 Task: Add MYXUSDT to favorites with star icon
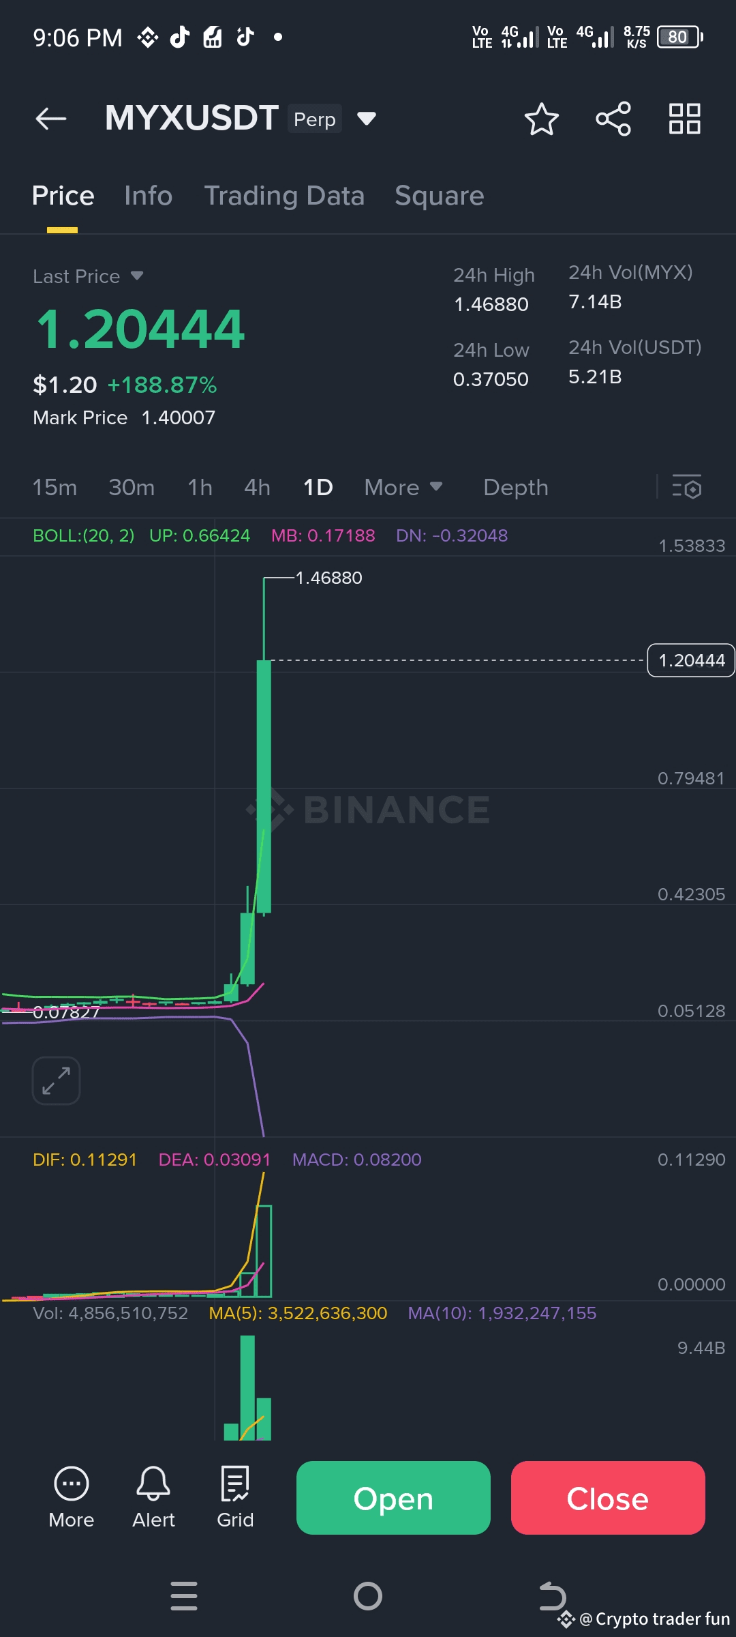(x=542, y=119)
